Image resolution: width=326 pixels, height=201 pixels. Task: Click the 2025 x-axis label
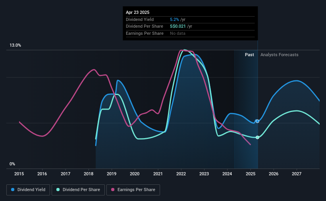click(x=251, y=174)
